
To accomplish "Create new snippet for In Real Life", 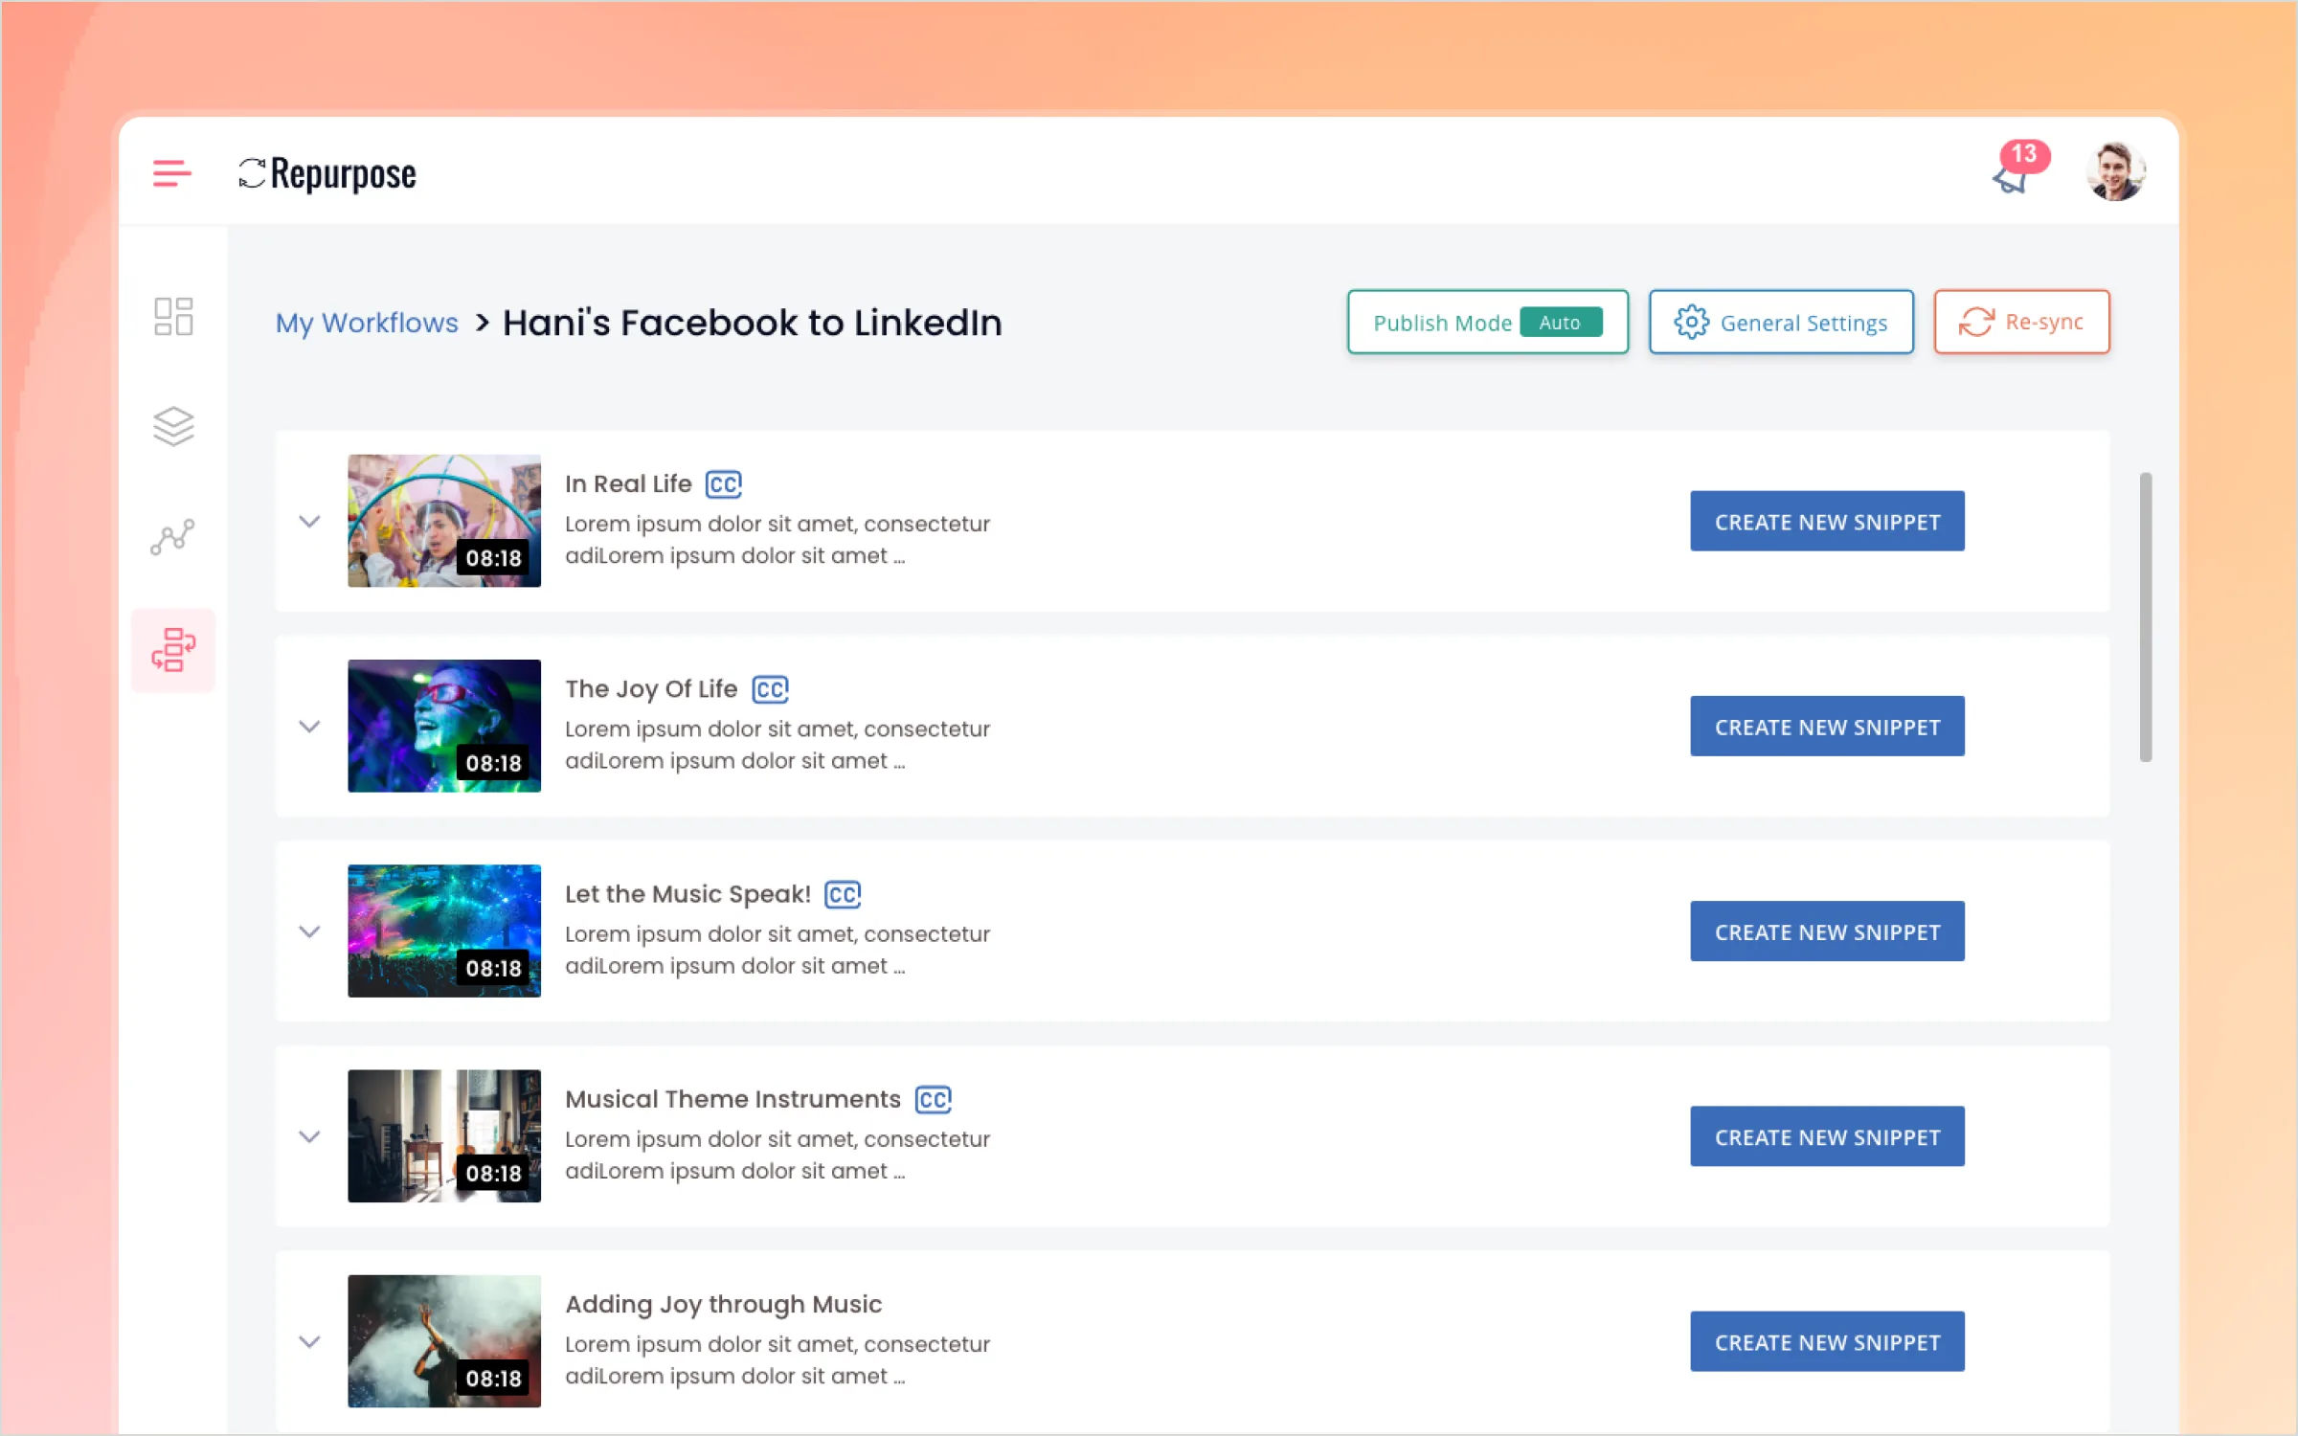I will [x=1827, y=522].
